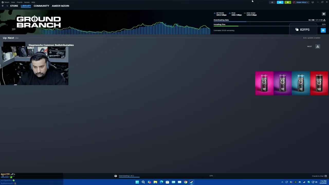The image size is (329, 185).
Task: Open the friends activity icon in title bar
Action: [272, 2]
